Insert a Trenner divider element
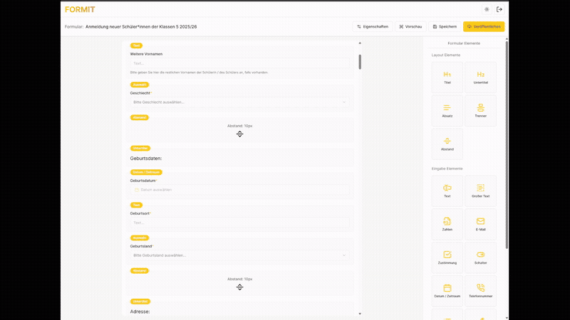 [x=481, y=110]
